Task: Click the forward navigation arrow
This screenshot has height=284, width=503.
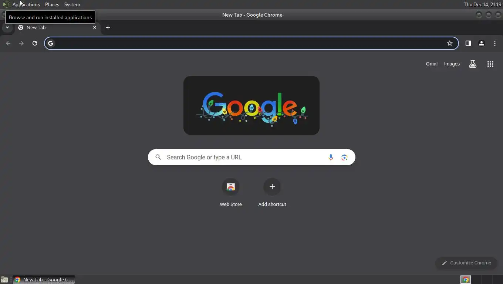Action: (21, 43)
